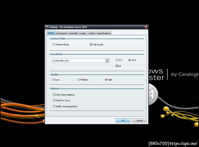199x147 pixels.
Task: Pick the 4:3 aspect ratio
Action: (117, 60)
